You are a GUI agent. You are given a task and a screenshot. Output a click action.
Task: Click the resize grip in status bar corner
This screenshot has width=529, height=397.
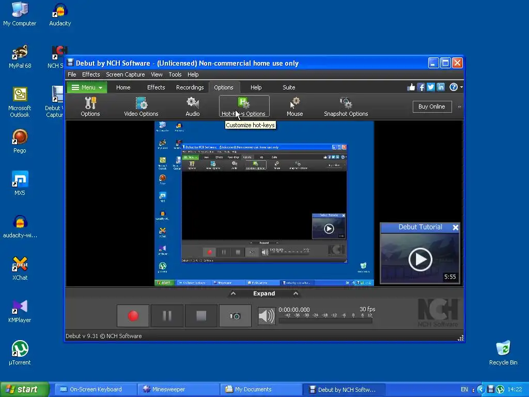[460, 338]
